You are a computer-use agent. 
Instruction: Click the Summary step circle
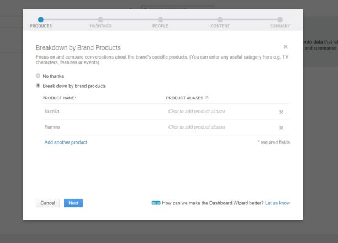tap(280, 19)
